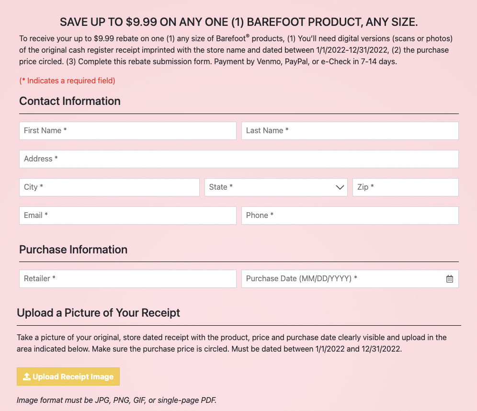
Task: Click the Zip code field
Action: coord(405,187)
